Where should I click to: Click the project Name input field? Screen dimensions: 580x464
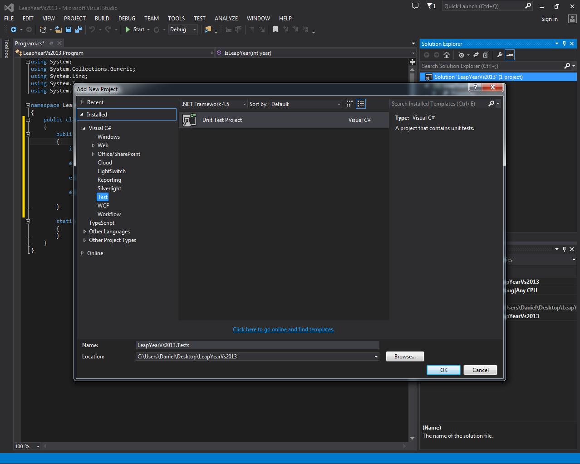(257, 345)
